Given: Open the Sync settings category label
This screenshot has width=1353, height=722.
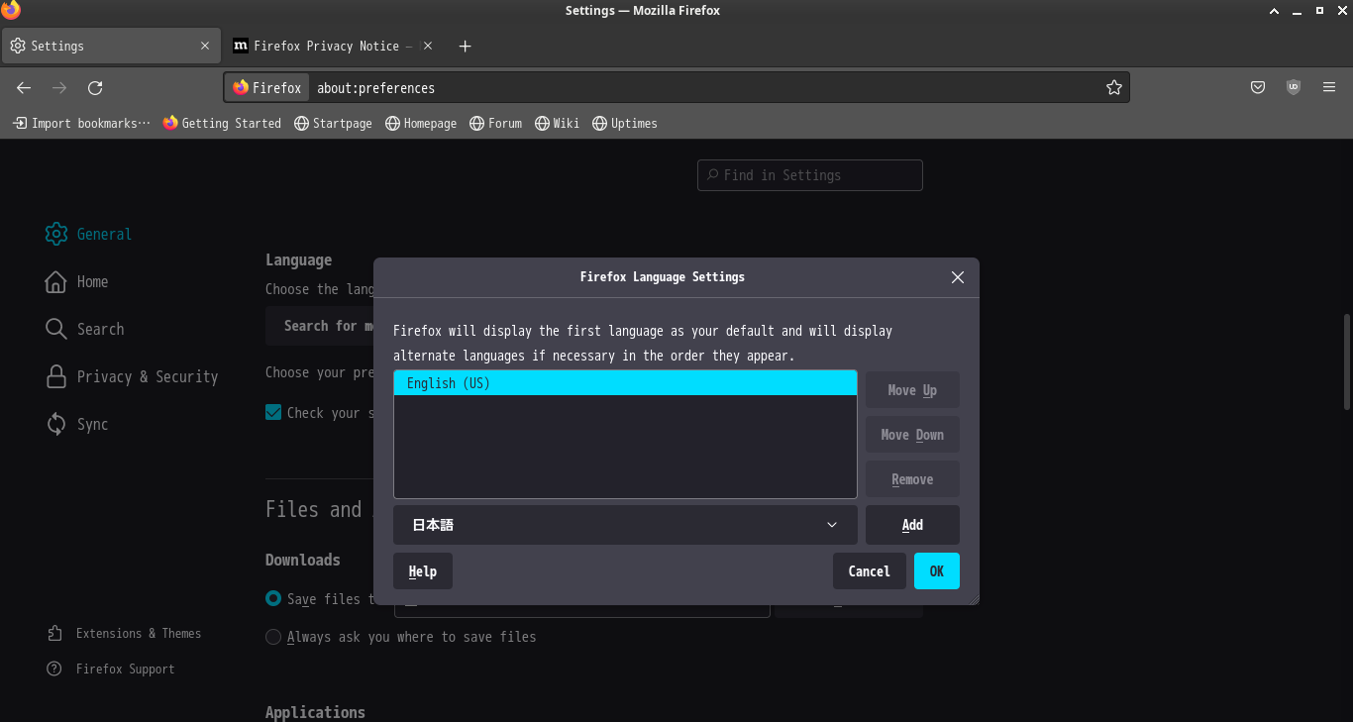Looking at the screenshot, I should click(93, 425).
